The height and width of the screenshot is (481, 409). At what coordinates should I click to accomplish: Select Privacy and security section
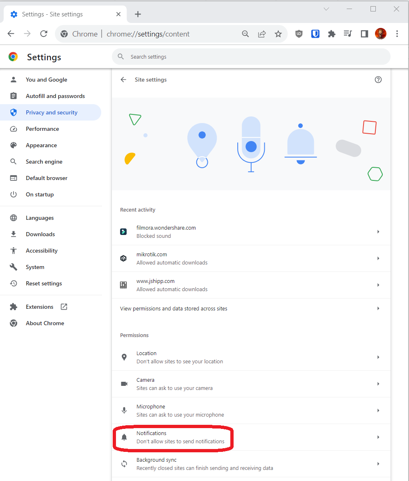tap(50, 113)
